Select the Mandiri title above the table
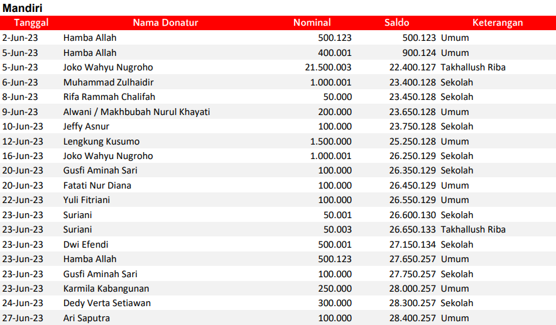Screen dimensions: 556x325 (x=22, y=8)
